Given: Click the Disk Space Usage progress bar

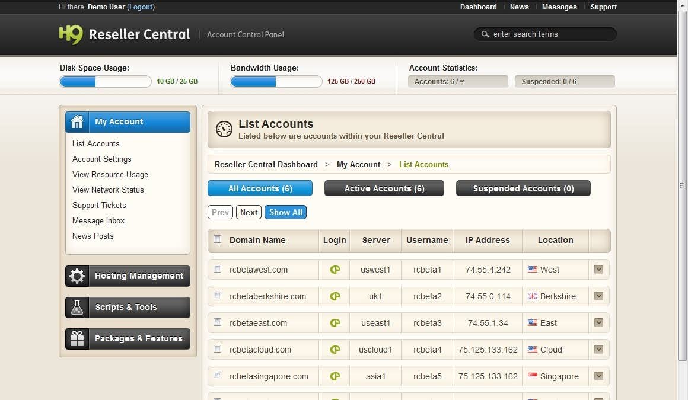Looking at the screenshot, I should coord(105,82).
